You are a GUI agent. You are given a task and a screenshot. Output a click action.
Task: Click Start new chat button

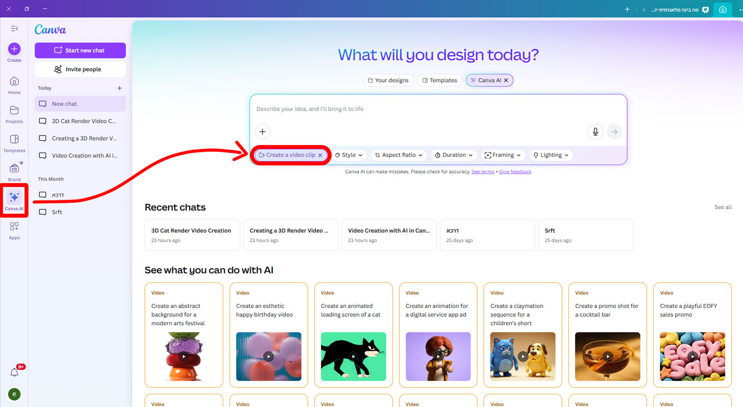[80, 51]
